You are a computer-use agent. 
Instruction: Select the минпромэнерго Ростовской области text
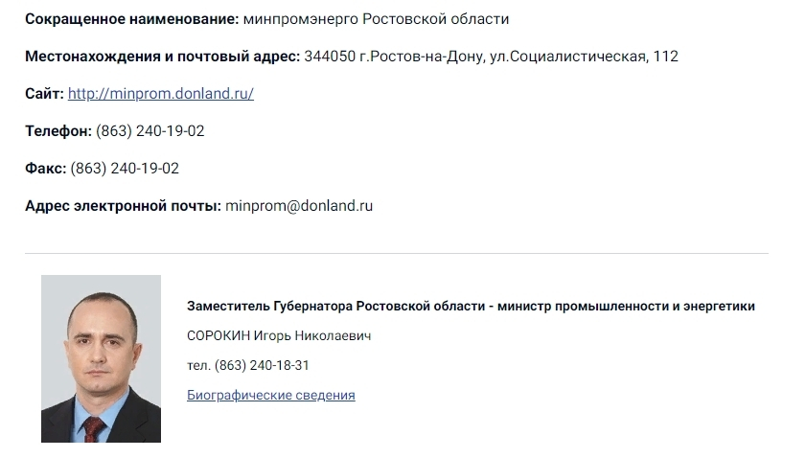pos(377,19)
